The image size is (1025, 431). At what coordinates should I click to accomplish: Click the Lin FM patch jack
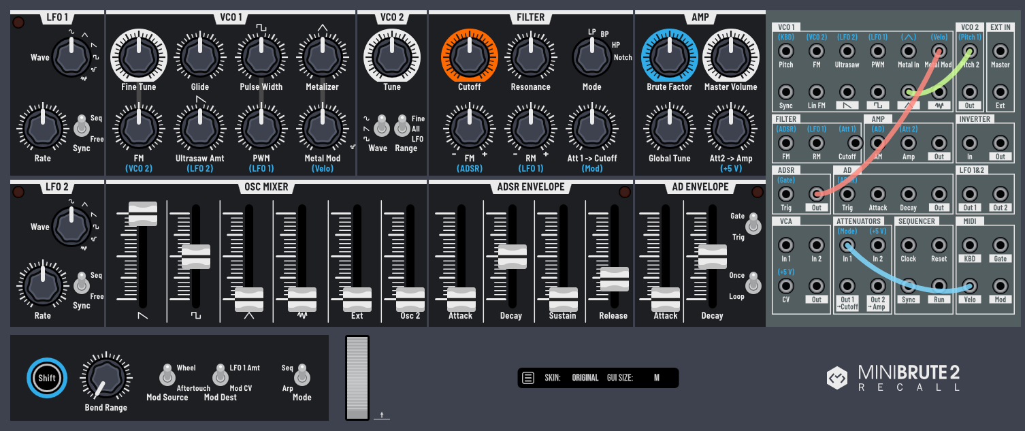(x=817, y=92)
